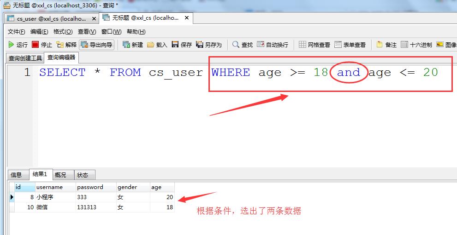Click line number 1 in the gutter
Image resolution: width=457 pixels, height=235 pixels.
27,72
